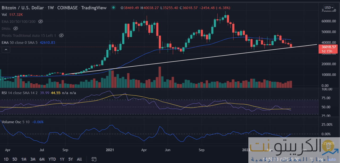
Task: Show the hidden EMA 20/50/100/200 indicator via eye icon
Action: click(x=40, y=21)
